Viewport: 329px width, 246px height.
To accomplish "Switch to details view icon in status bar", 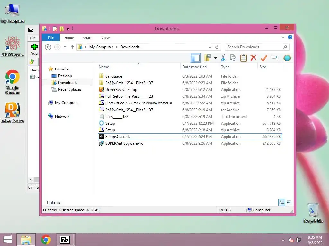I will click(281, 202).
